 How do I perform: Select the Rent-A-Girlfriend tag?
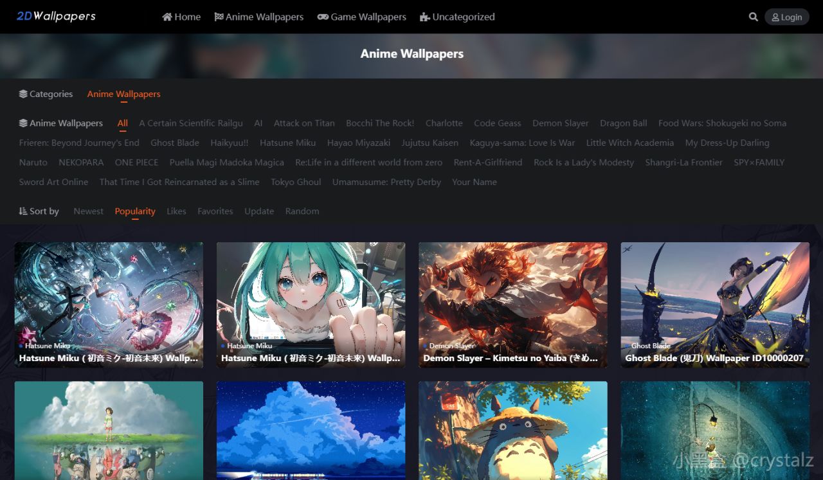(488, 163)
